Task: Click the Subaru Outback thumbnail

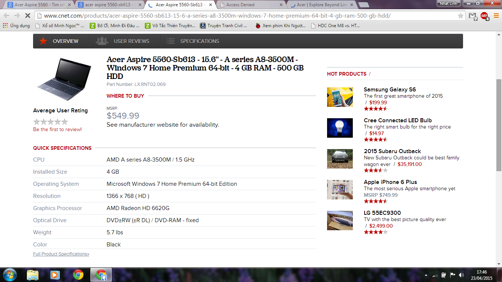Action: (340, 159)
